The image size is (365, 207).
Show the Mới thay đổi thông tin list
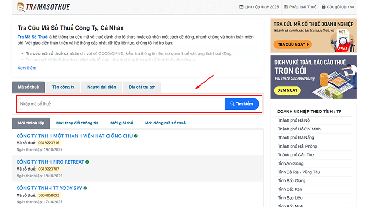[x=77, y=123]
